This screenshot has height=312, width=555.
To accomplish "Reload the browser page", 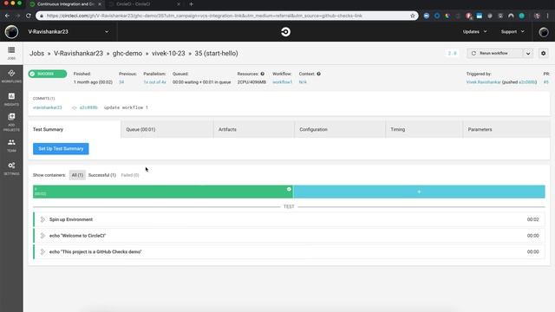I will click(29, 16).
